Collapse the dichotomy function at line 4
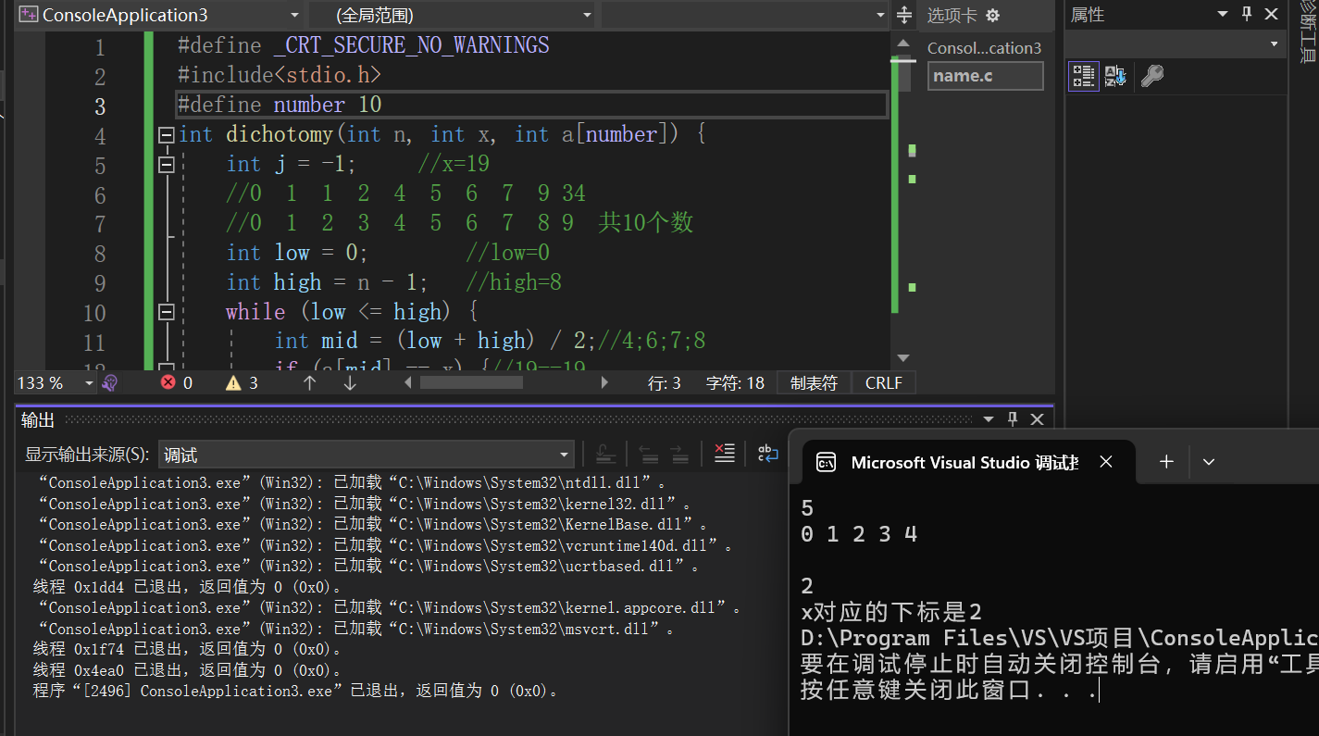The image size is (1319, 736). click(x=167, y=135)
